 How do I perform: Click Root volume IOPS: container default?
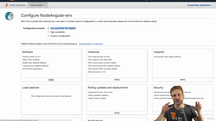point(103,69)
